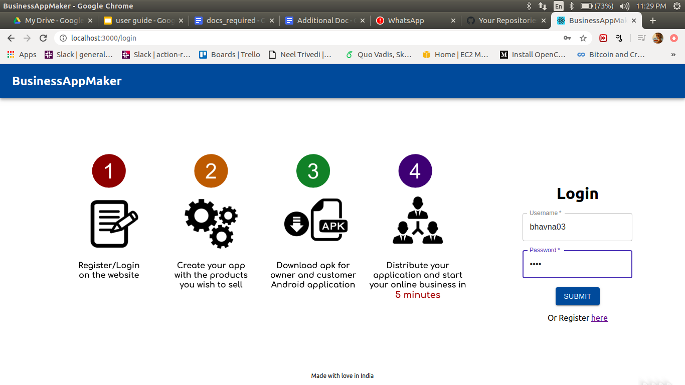Open the keyboard language En indicator

[558, 6]
